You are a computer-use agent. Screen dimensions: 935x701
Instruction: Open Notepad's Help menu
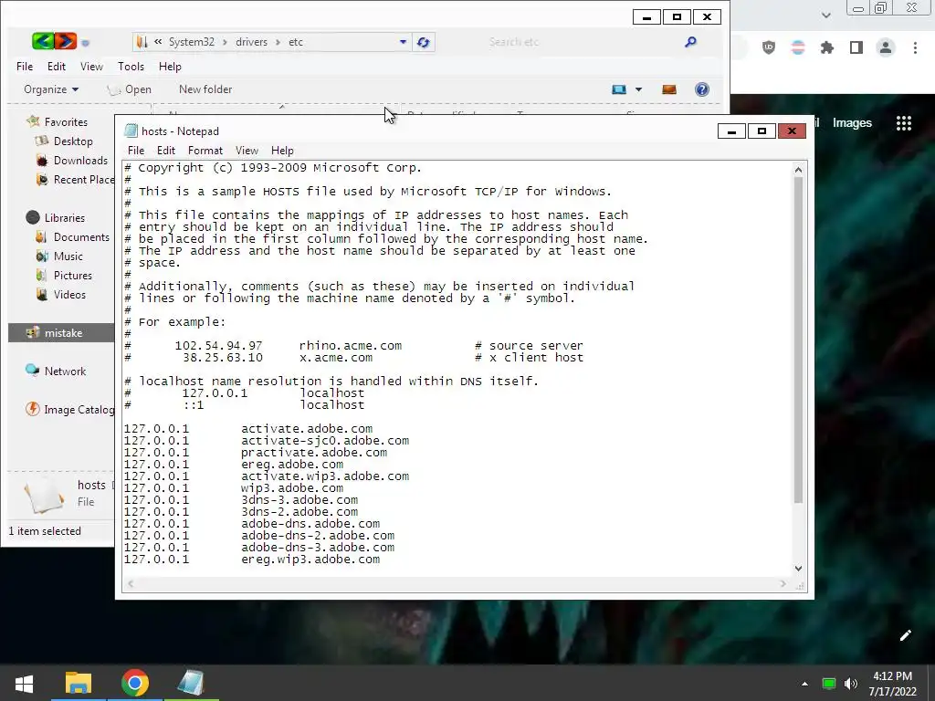tap(282, 151)
